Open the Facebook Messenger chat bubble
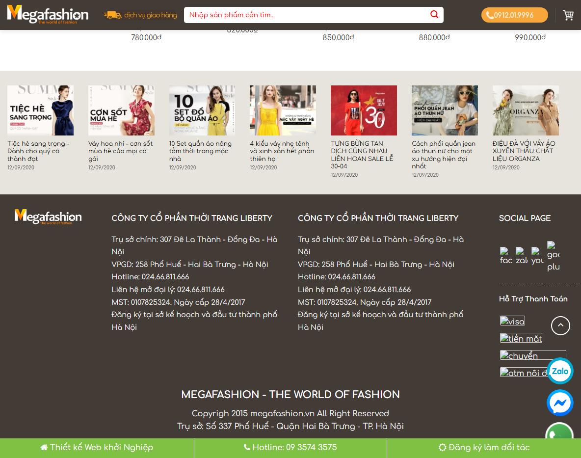The height and width of the screenshot is (458, 581). click(560, 403)
